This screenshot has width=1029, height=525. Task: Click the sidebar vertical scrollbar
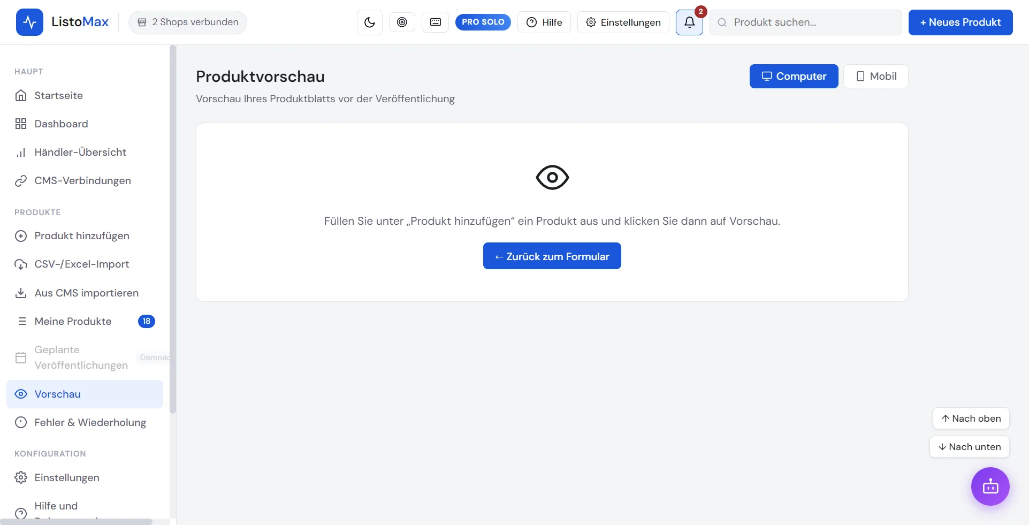click(x=172, y=230)
